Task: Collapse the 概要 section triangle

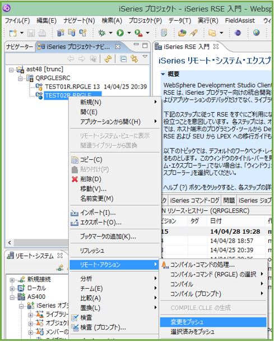Action: (163, 74)
